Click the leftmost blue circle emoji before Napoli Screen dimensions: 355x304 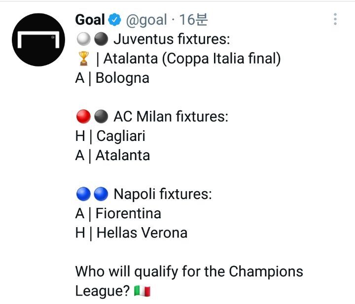pyautogui.click(x=83, y=194)
